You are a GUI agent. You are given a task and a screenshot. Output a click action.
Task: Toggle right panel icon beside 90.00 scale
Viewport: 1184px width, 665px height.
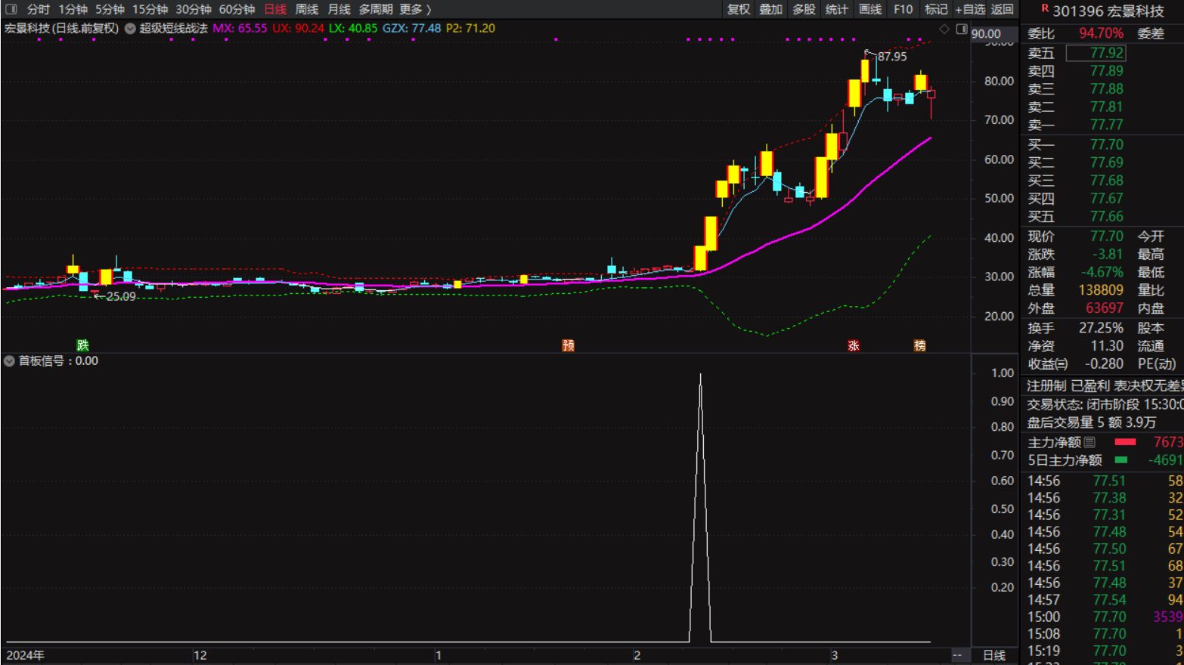961,29
